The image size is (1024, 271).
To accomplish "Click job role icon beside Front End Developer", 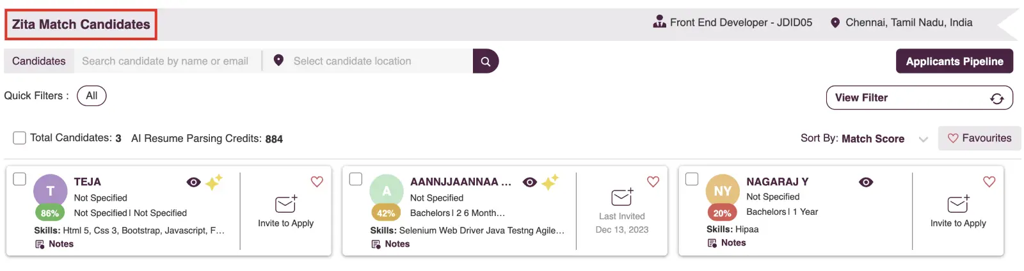I will (659, 22).
